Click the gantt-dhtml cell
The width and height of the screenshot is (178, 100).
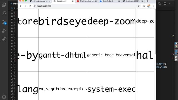[x=63, y=55]
